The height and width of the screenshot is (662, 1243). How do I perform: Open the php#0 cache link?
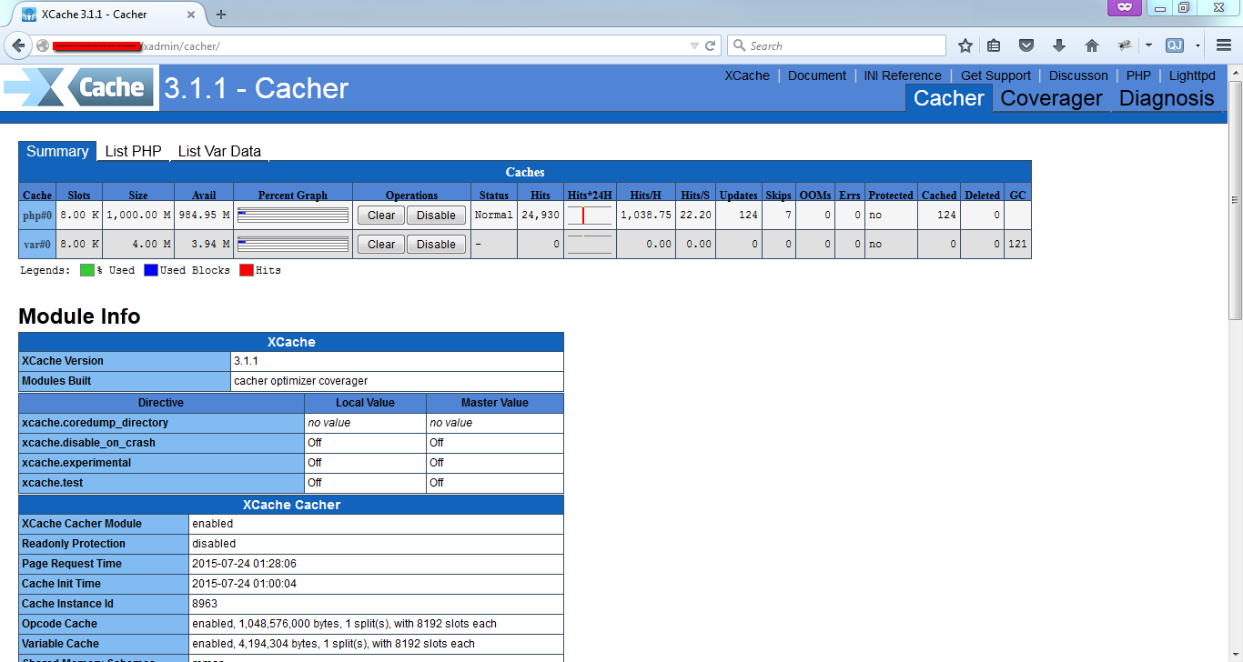(37, 216)
